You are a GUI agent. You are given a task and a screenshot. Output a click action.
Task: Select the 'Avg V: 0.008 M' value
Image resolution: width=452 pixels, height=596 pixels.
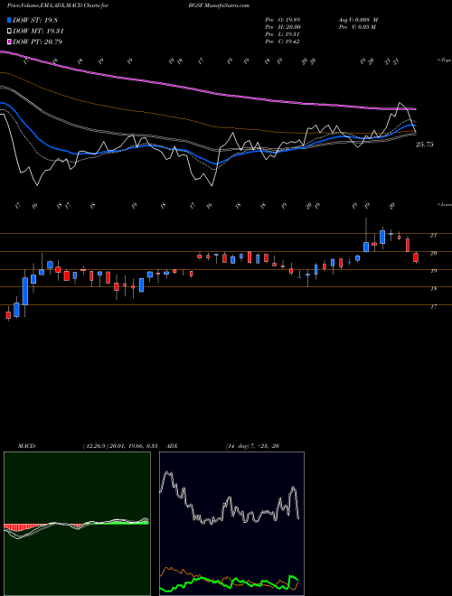tap(358, 20)
